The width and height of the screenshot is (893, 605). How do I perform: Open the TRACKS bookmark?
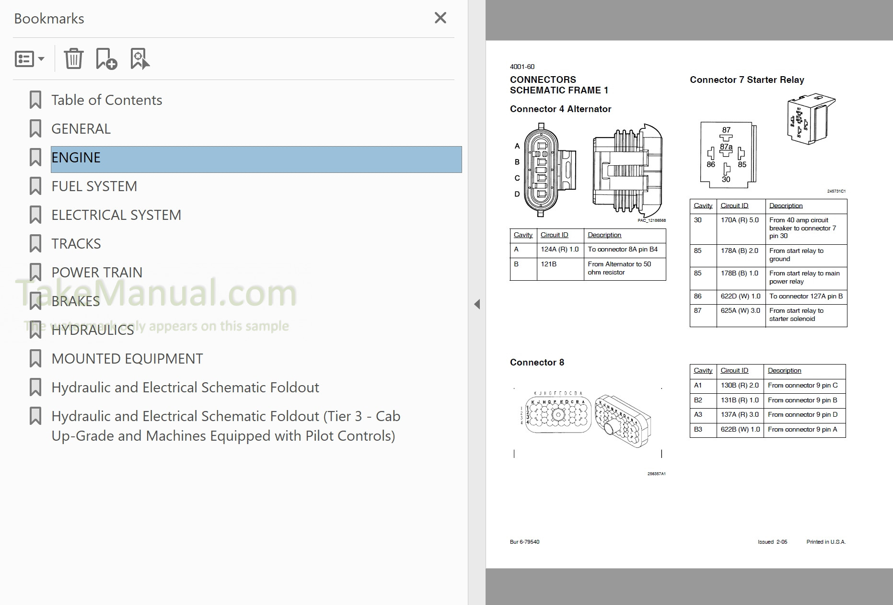click(x=76, y=244)
